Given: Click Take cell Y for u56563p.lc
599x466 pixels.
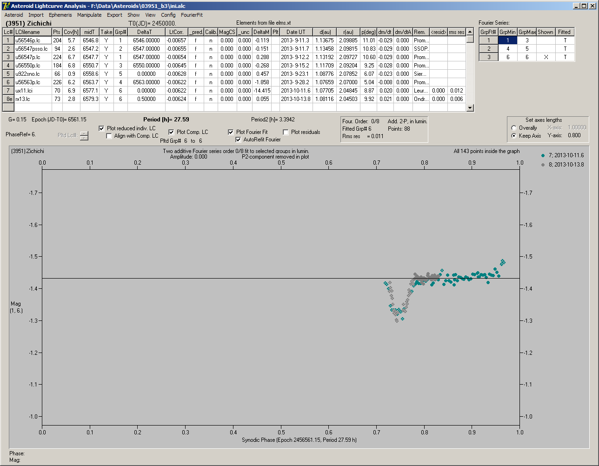Looking at the screenshot, I should click(x=106, y=82).
